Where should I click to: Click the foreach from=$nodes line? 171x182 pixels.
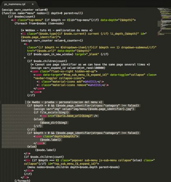[x=39, y=23]
